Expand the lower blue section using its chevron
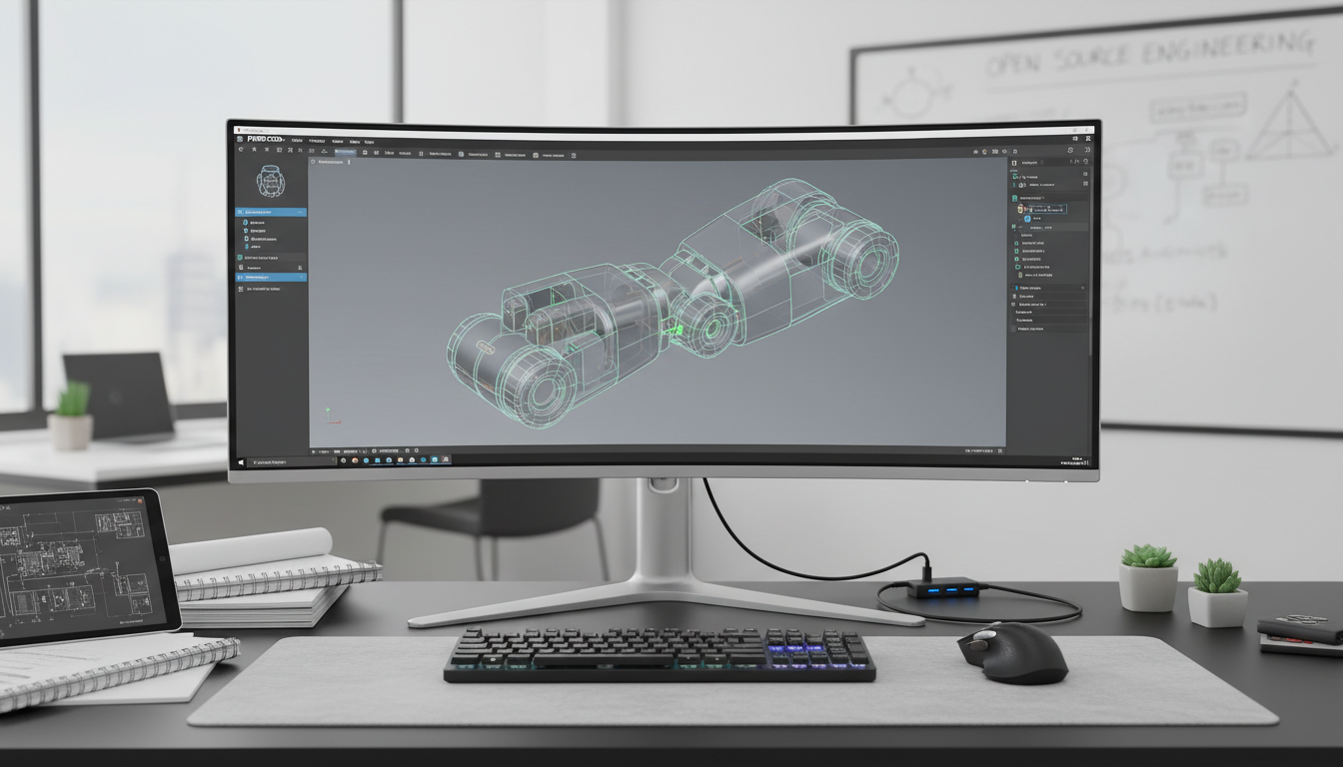 [x=301, y=277]
